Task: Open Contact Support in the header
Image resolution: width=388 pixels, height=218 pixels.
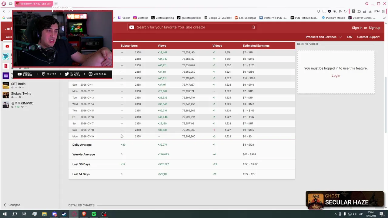Action: (368, 37)
